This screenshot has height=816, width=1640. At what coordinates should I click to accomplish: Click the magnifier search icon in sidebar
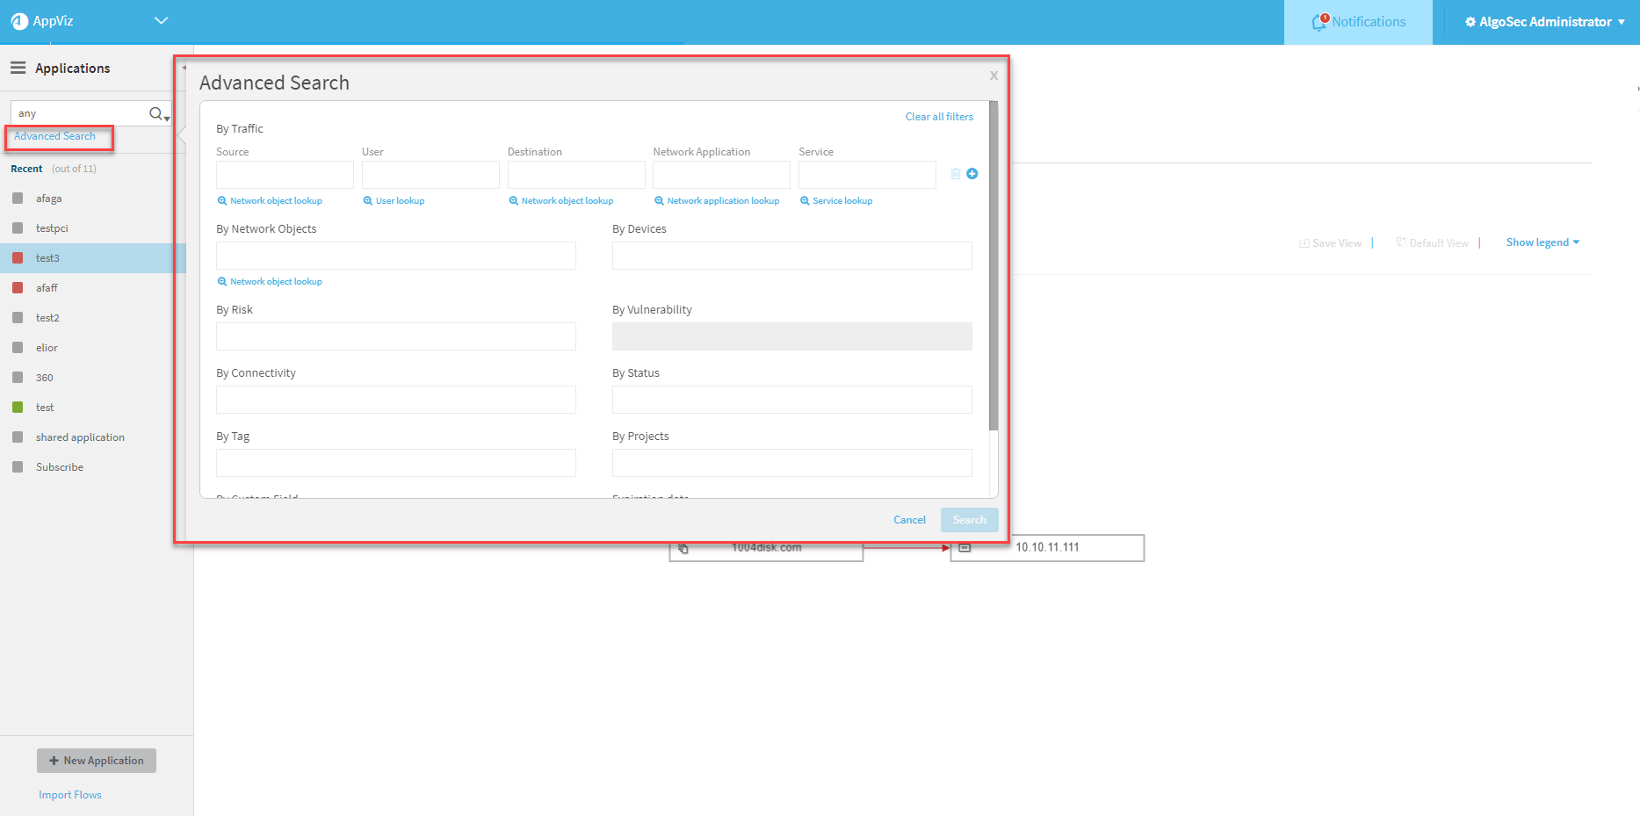coord(156,113)
